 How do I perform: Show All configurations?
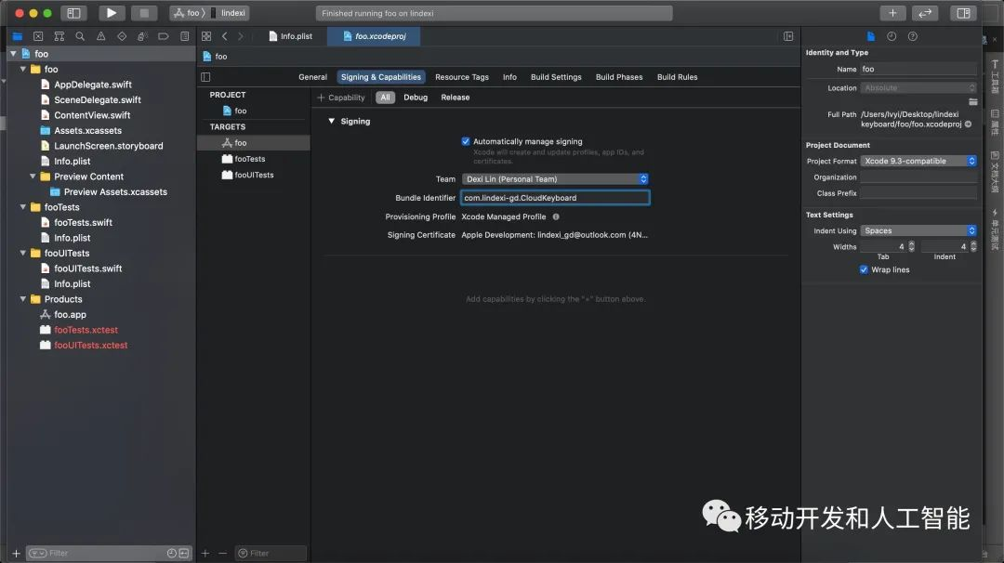(x=385, y=98)
